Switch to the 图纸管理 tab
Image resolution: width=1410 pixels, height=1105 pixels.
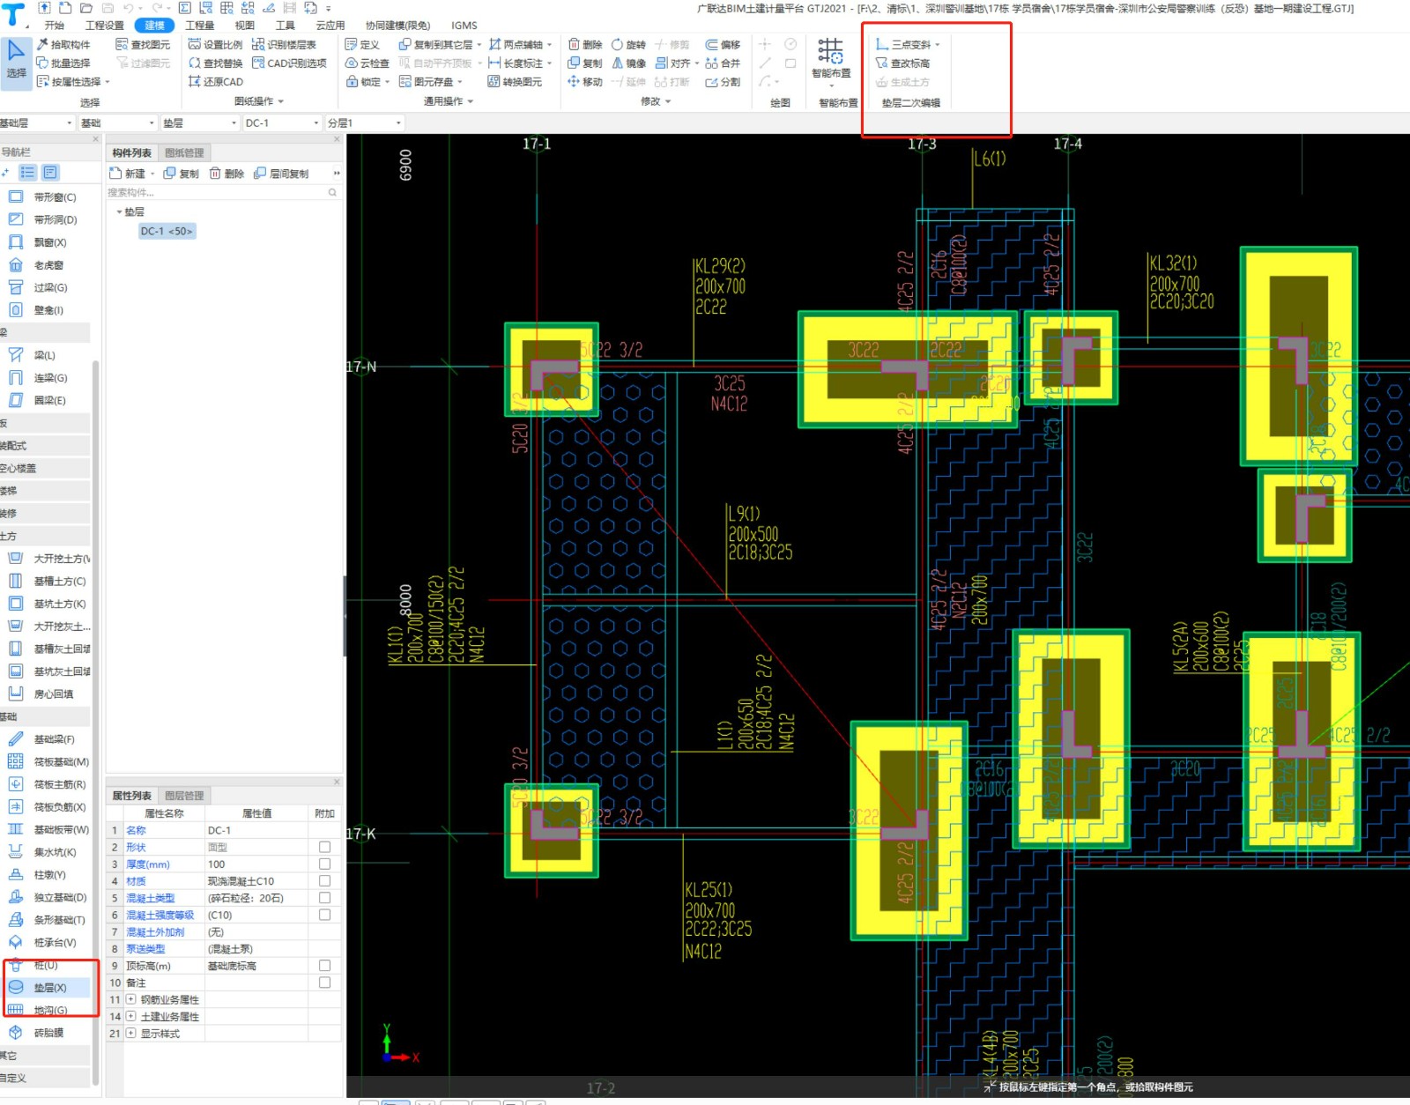[184, 152]
